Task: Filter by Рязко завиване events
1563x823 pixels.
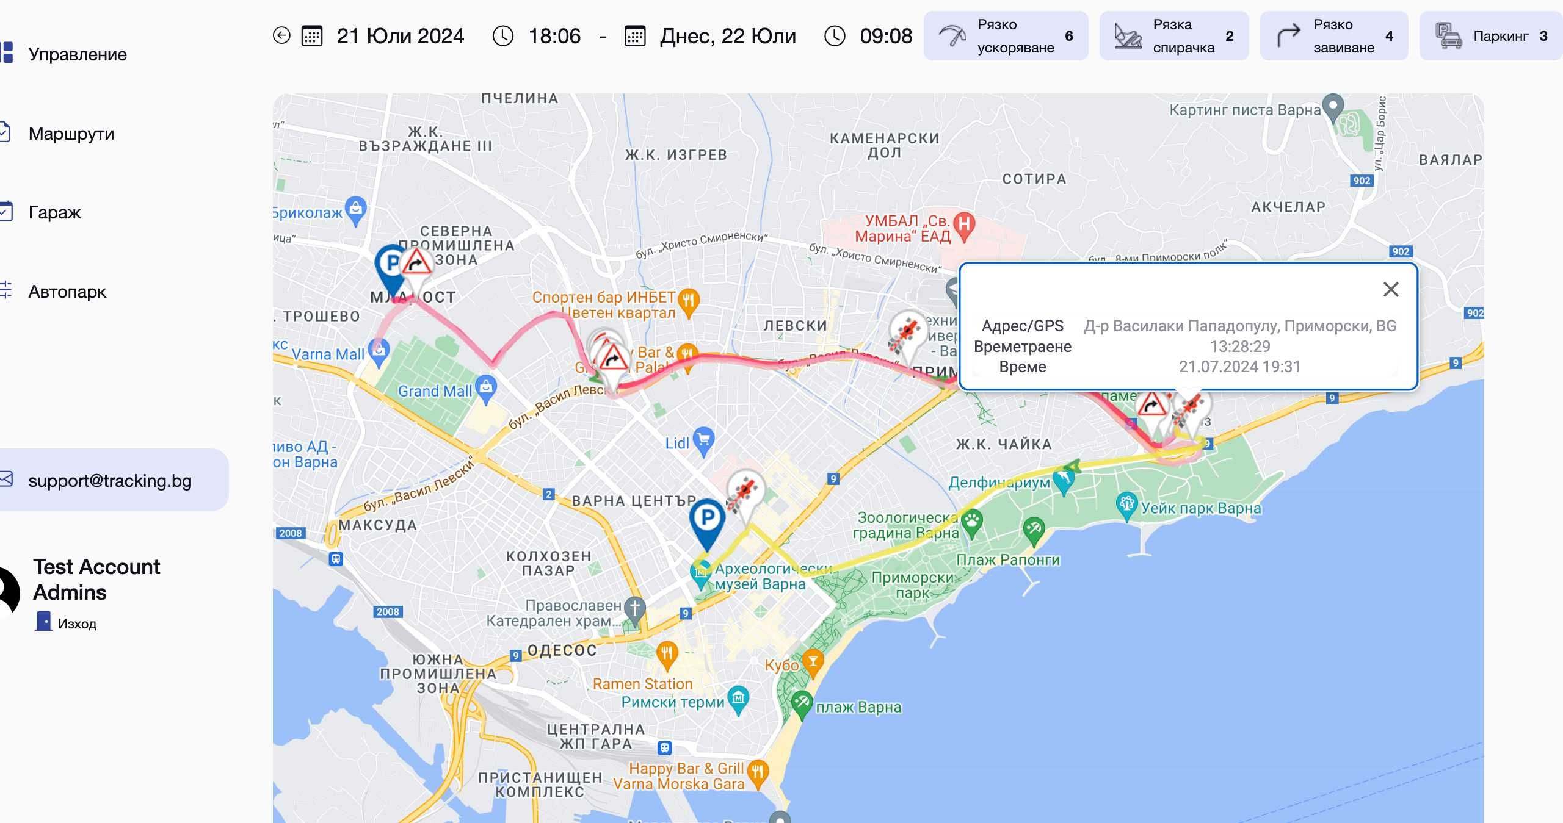Action: pyautogui.click(x=1334, y=36)
